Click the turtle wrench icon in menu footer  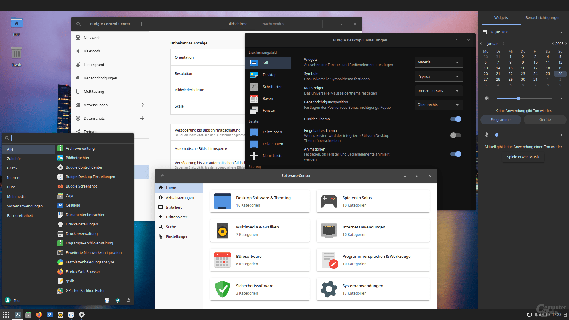click(x=118, y=300)
